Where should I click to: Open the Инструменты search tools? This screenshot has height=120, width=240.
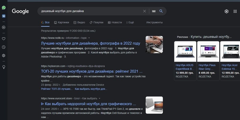(154, 22)
